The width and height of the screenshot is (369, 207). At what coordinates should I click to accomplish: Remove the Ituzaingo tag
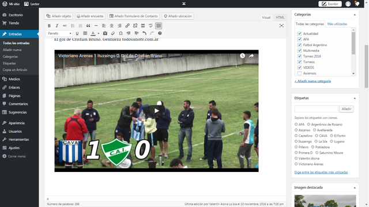pos(296,141)
